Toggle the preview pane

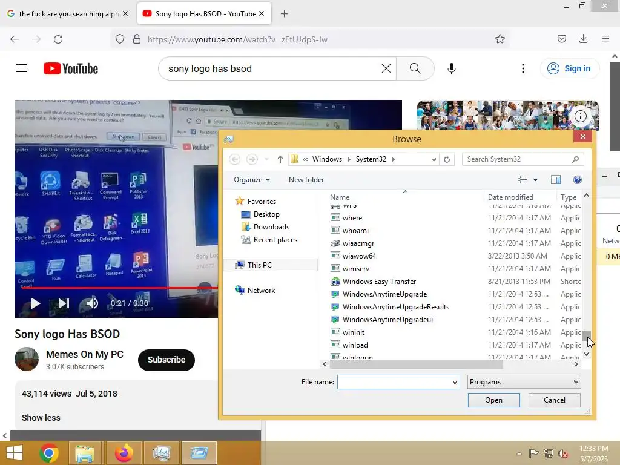pos(556,180)
